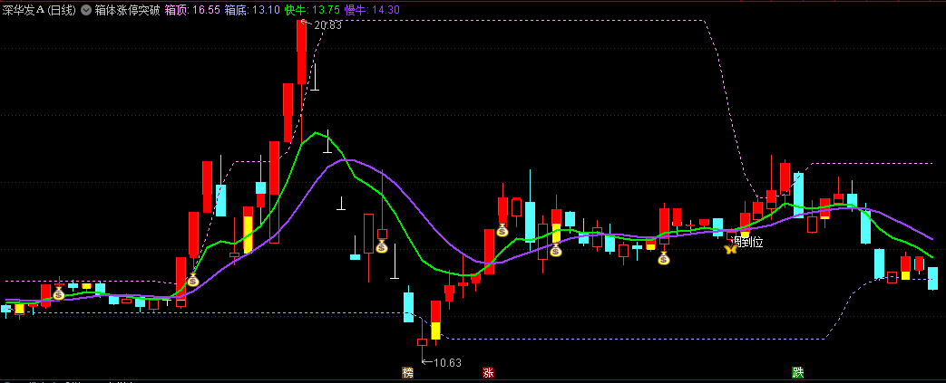Click the fifth money bag icon from left

(556, 251)
